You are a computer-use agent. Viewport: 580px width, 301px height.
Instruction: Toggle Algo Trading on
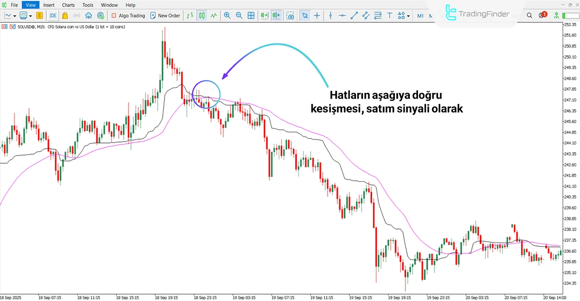pyautogui.click(x=127, y=15)
